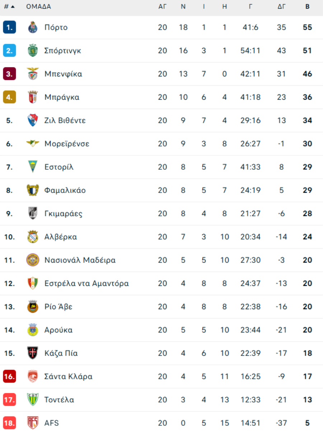Open the Εστρέλα ντα Αμαντόρα team link
Viewport: 323px width, 434px height.
coord(86,283)
